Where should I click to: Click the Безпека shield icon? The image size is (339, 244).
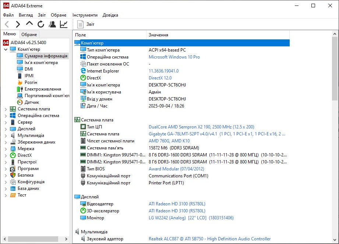(x=13, y=175)
